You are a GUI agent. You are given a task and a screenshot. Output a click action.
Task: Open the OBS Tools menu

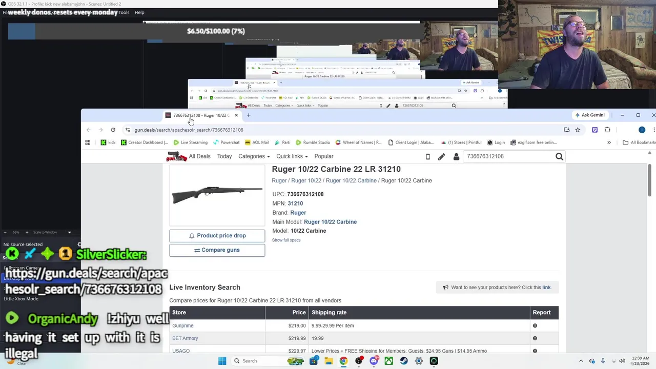coord(124,12)
